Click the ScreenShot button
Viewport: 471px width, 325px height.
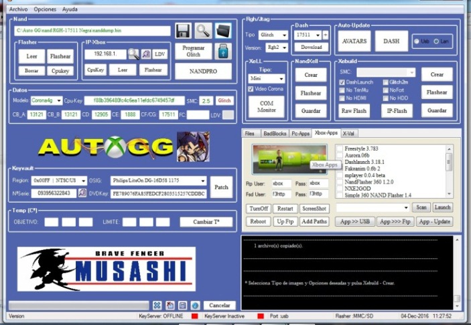(x=314, y=209)
